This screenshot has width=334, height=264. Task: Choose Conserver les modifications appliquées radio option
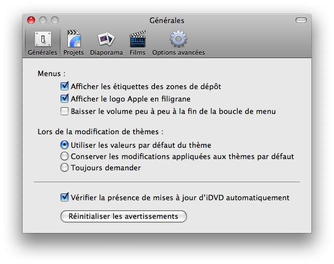click(x=65, y=156)
